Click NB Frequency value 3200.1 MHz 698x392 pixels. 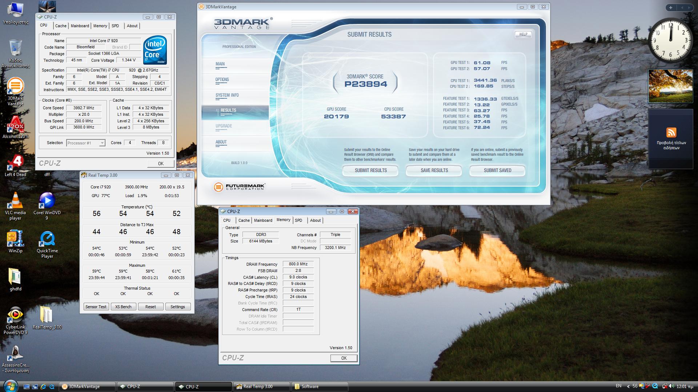(335, 248)
